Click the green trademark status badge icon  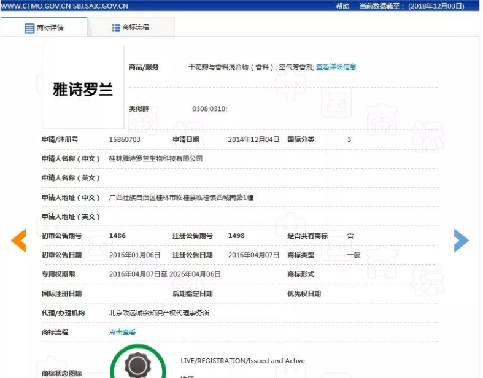(137, 366)
